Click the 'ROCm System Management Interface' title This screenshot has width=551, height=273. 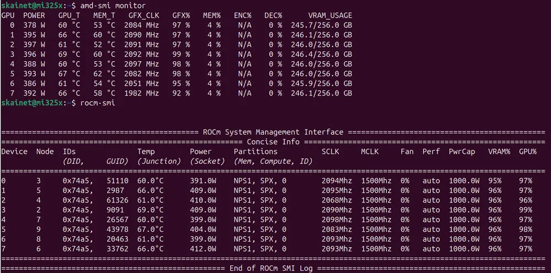tap(273, 132)
